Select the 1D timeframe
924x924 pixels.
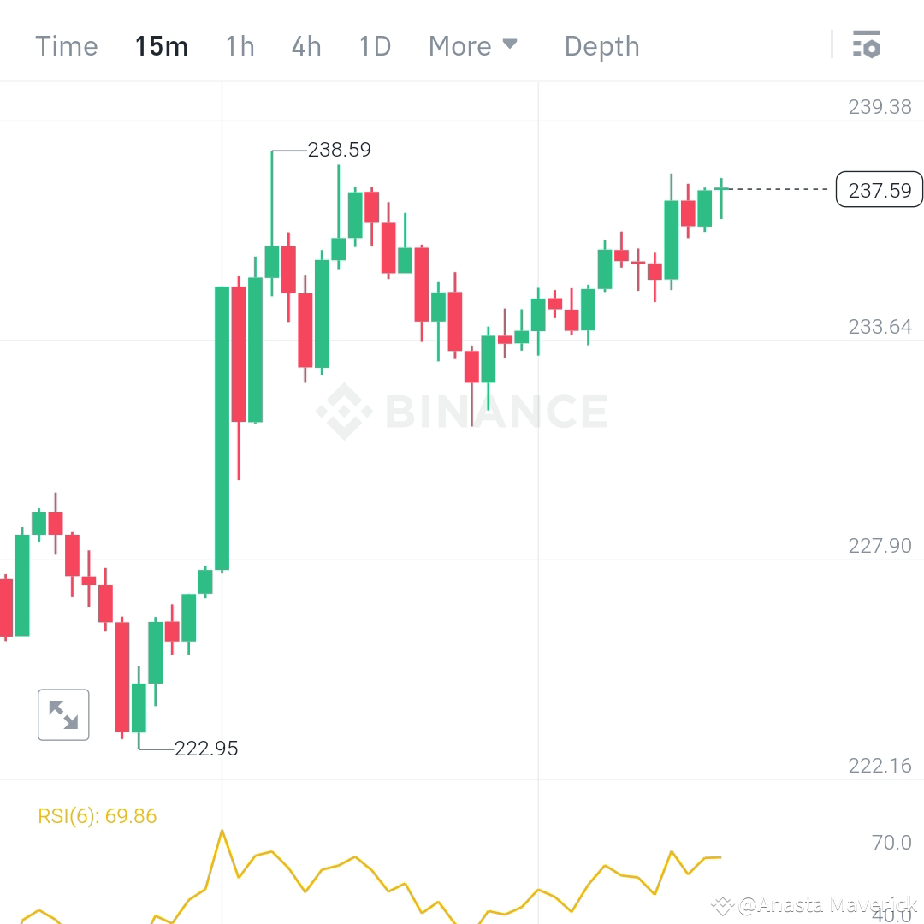point(374,46)
